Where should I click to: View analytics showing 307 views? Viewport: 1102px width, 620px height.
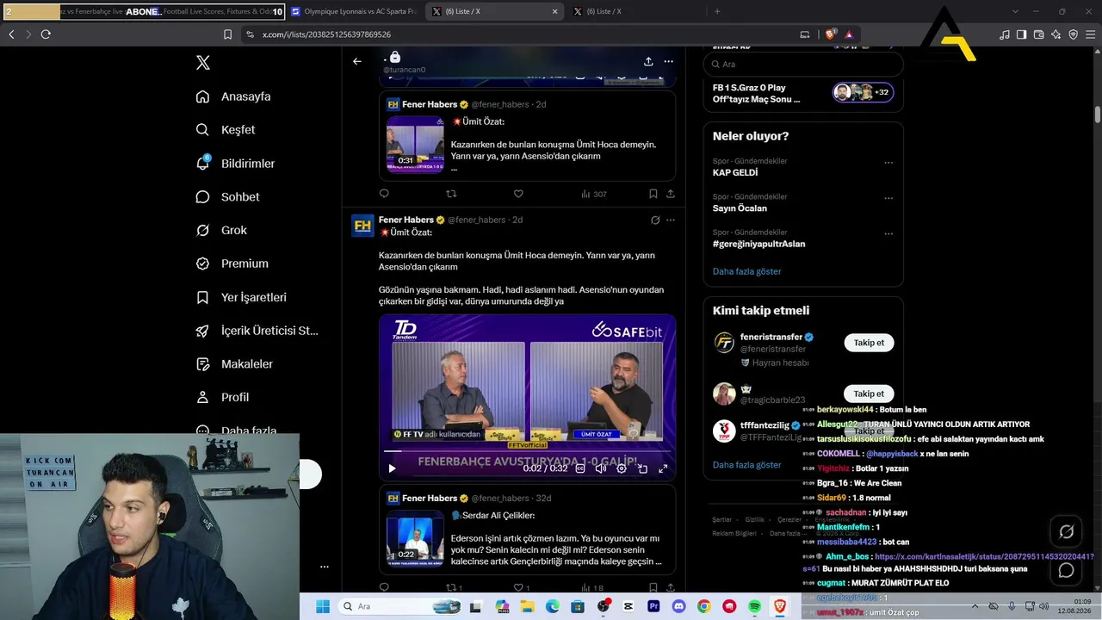[594, 194]
